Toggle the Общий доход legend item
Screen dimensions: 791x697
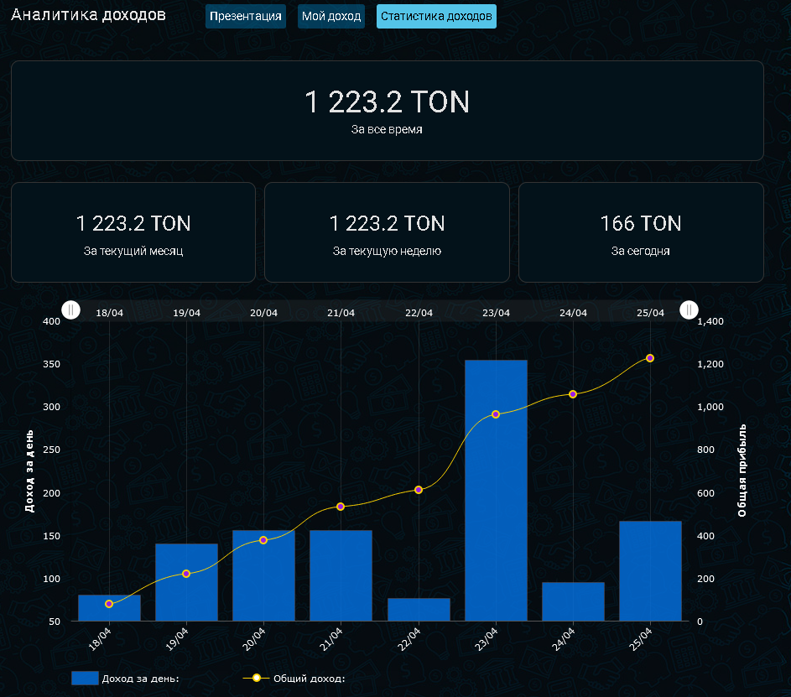(x=294, y=679)
